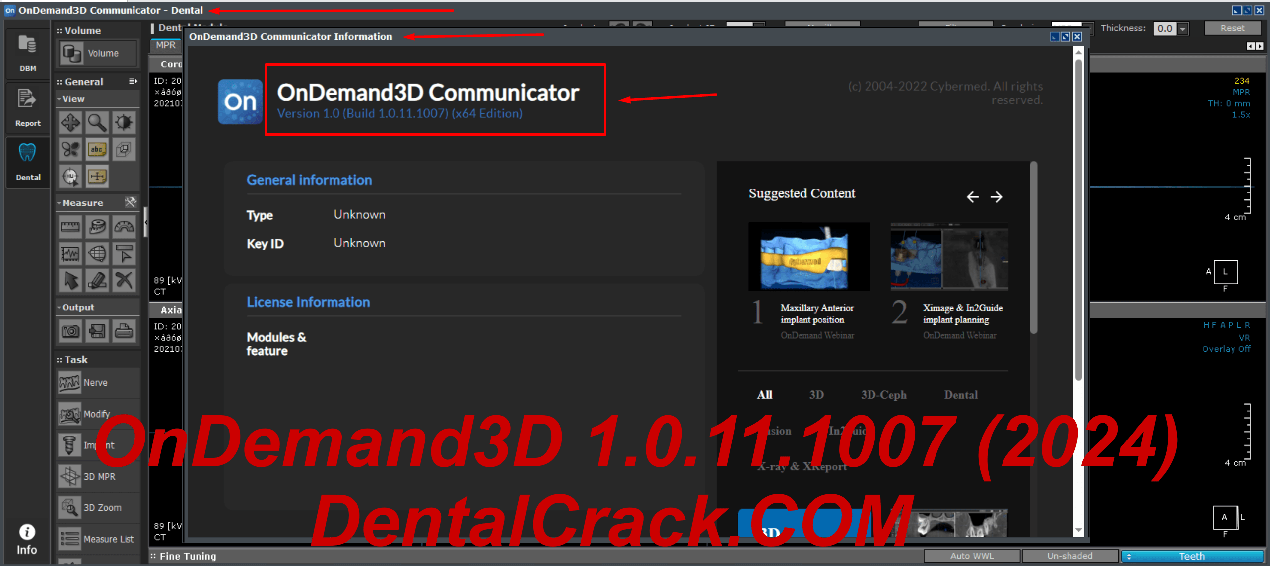Click the Save to disk output icon
The width and height of the screenshot is (1270, 566).
point(97,331)
